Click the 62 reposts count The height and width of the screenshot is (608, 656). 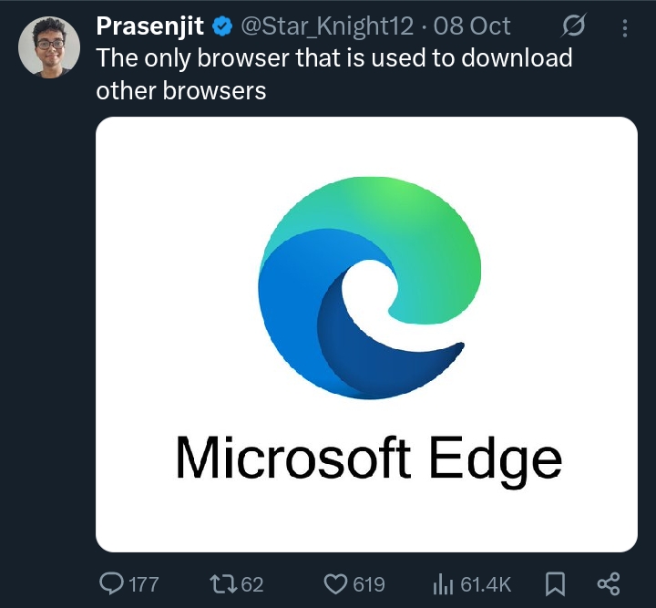point(251,583)
